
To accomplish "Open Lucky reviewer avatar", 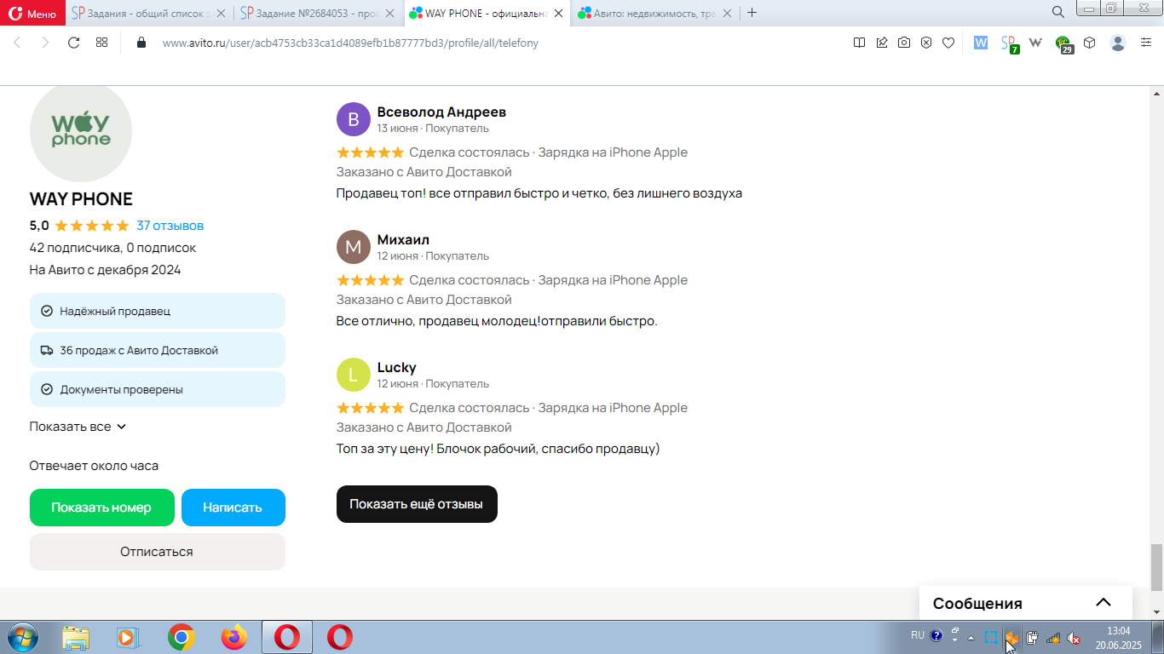I will coord(354,375).
